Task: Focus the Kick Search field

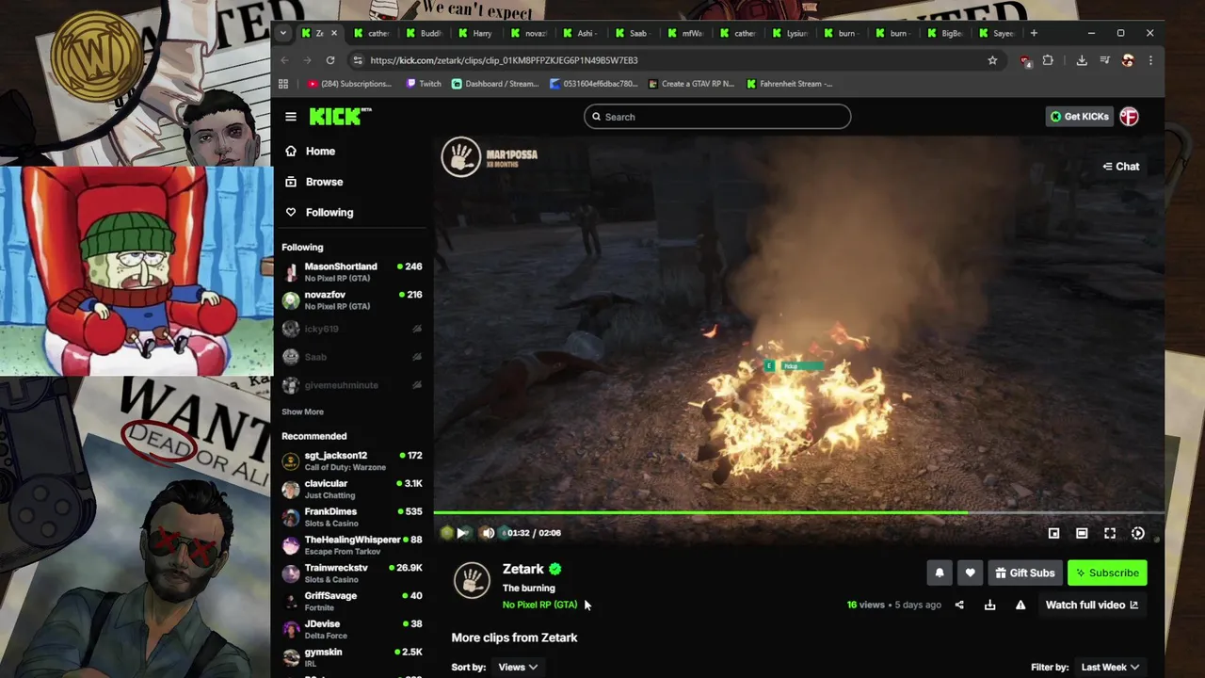Action: click(x=717, y=117)
